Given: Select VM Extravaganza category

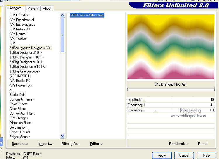Looking at the screenshot, I should pos(23,25).
